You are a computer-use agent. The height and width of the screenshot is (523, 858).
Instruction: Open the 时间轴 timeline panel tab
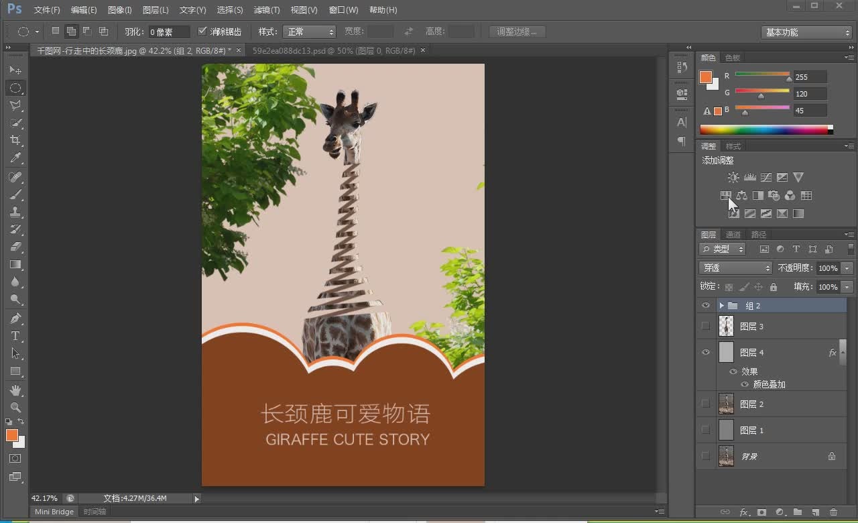pos(95,512)
